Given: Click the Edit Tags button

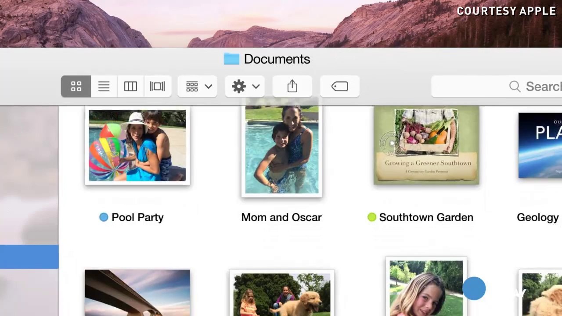Looking at the screenshot, I should click(x=340, y=86).
